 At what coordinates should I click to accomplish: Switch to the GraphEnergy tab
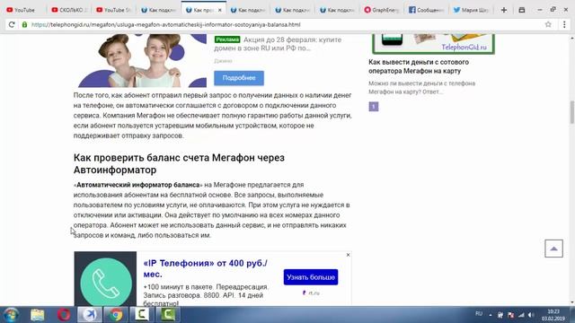click(x=382, y=10)
